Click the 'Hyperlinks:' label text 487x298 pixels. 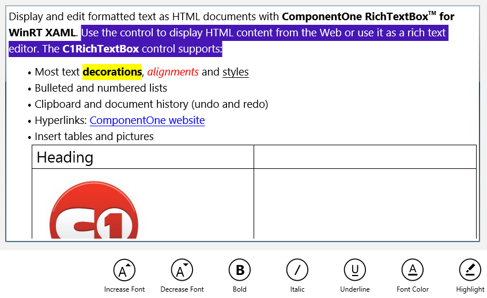[61, 120]
